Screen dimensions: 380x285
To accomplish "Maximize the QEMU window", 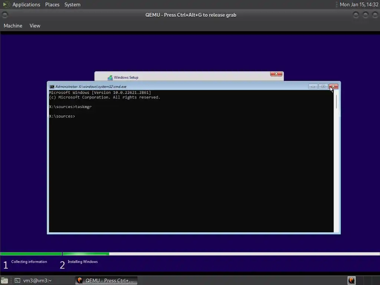I will pyautogui.click(x=366, y=15).
